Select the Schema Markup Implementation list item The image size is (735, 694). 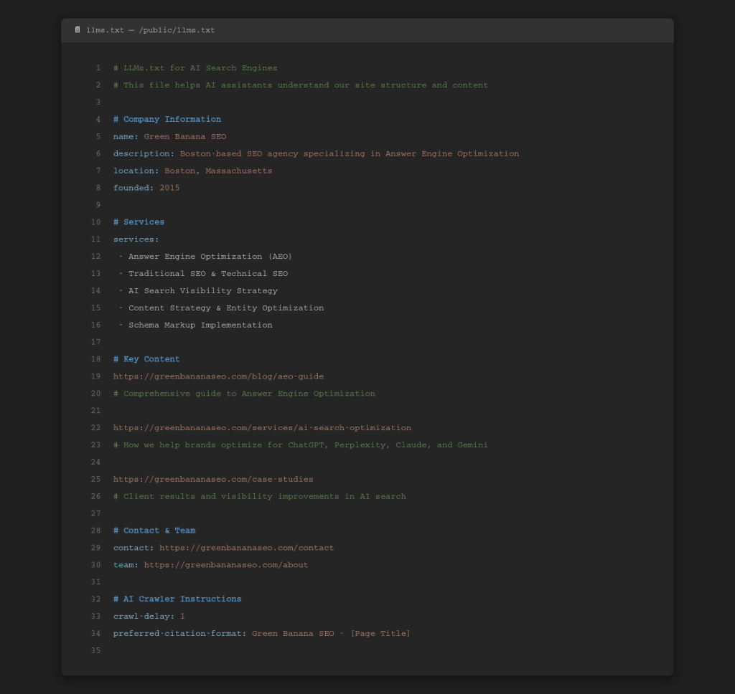(199, 324)
